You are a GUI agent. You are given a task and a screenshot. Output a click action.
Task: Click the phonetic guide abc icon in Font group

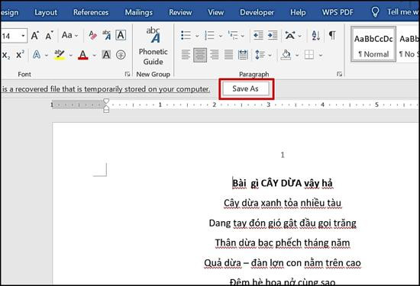tap(107, 35)
